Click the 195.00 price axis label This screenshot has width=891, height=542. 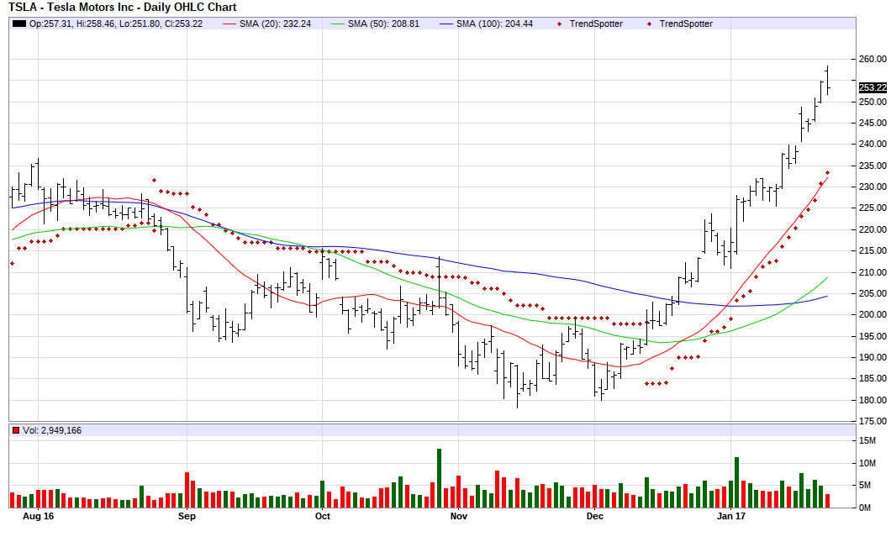[x=873, y=336]
